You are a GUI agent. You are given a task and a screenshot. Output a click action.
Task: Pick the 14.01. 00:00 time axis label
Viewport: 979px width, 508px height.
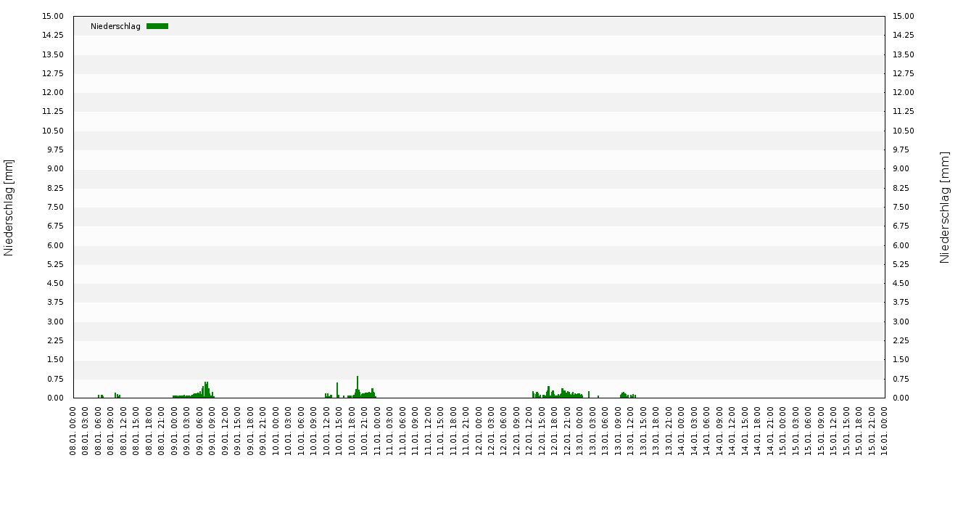pyautogui.click(x=682, y=431)
